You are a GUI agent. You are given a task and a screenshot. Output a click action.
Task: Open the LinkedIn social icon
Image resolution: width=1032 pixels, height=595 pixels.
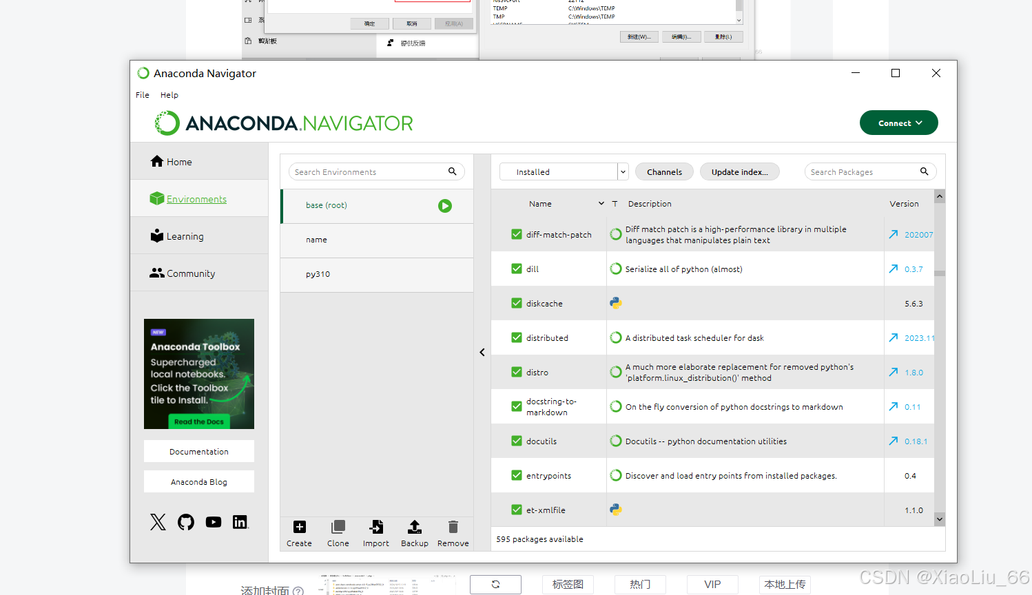click(240, 522)
